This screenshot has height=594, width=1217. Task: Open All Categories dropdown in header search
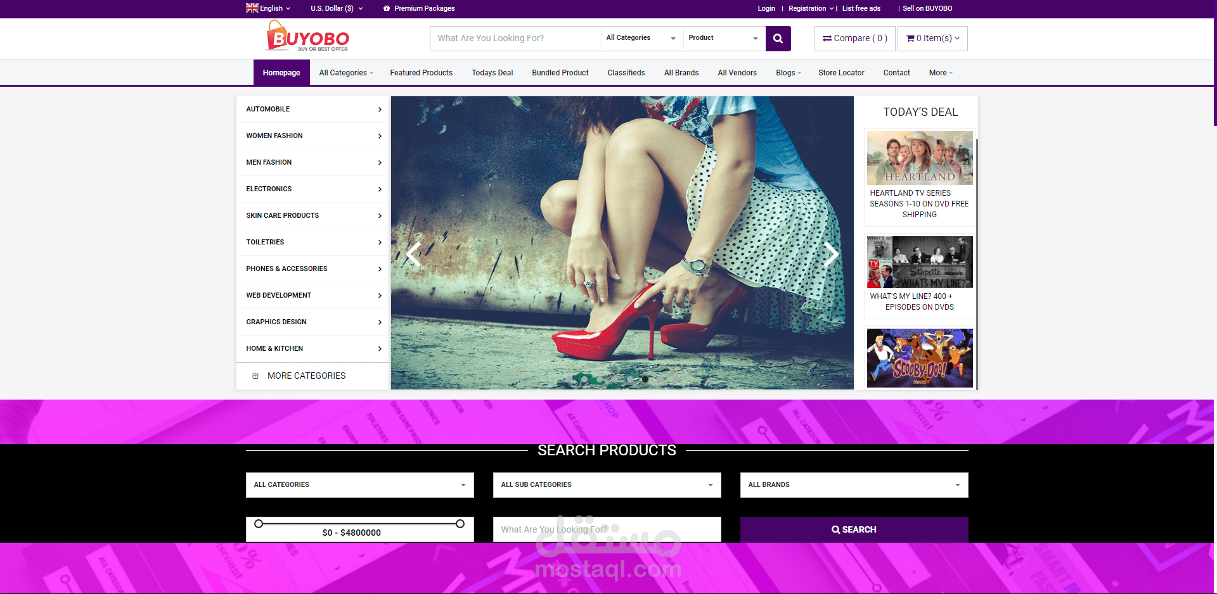tap(641, 38)
